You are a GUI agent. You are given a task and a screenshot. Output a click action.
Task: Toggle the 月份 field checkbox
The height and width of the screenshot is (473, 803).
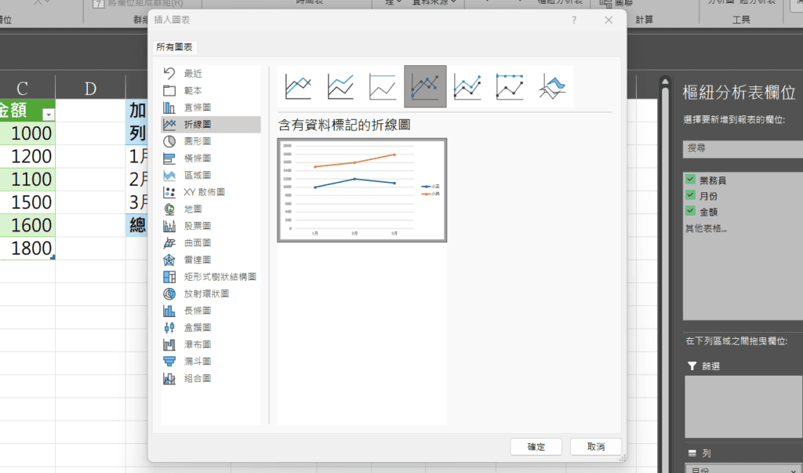(x=690, y=195)
